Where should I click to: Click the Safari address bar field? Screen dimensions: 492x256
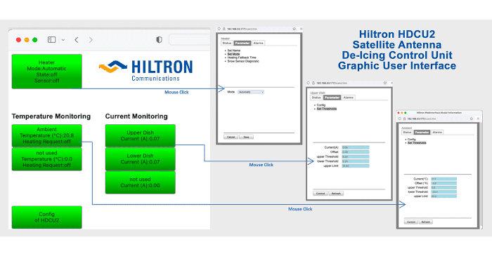click(x=190, y=40)
